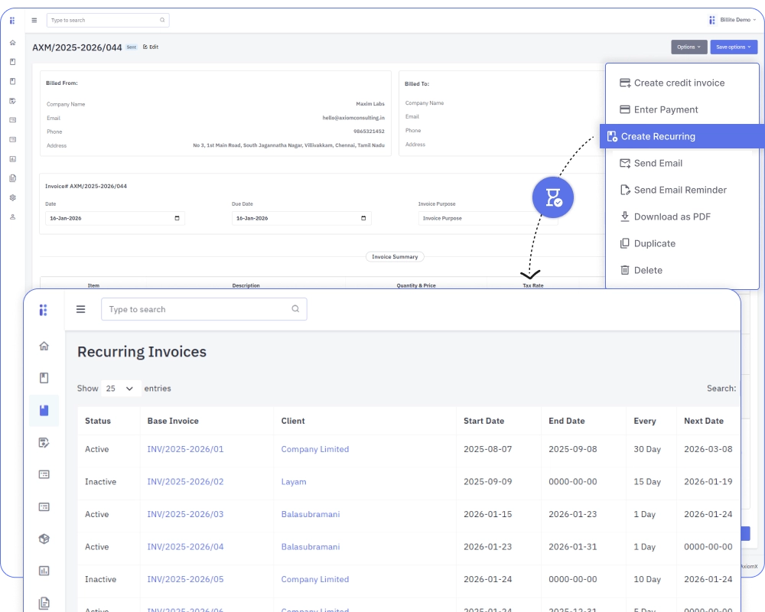Open the Products package icon in the sidebar
The image size is (765, 612).
pyautogui.click(x=44, y=539)
